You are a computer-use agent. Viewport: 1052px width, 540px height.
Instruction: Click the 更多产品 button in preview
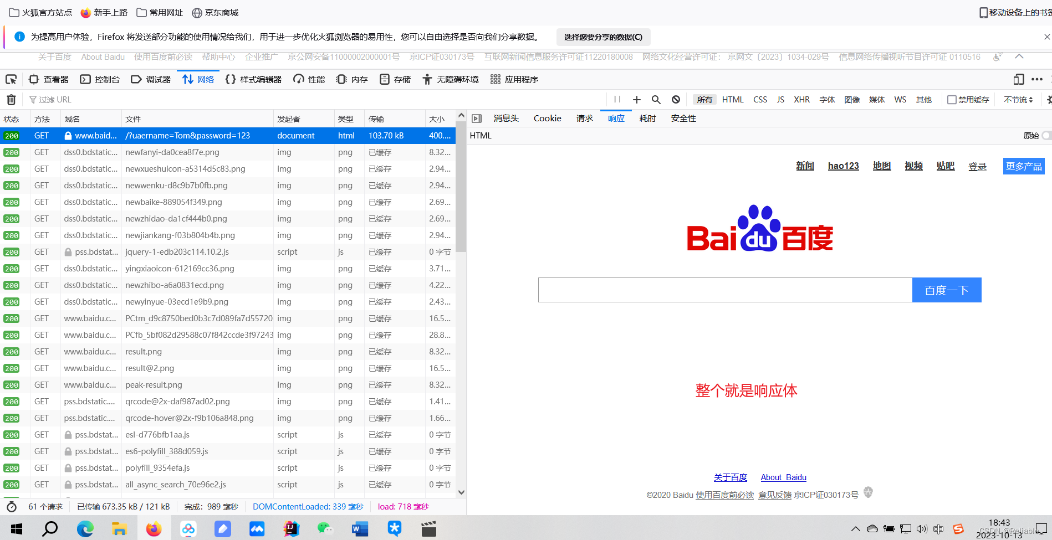1024,166
